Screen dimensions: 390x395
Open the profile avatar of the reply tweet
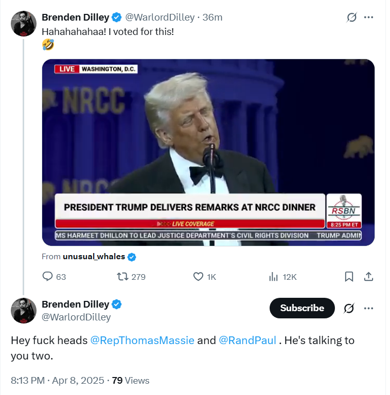(x=24, y=311)
